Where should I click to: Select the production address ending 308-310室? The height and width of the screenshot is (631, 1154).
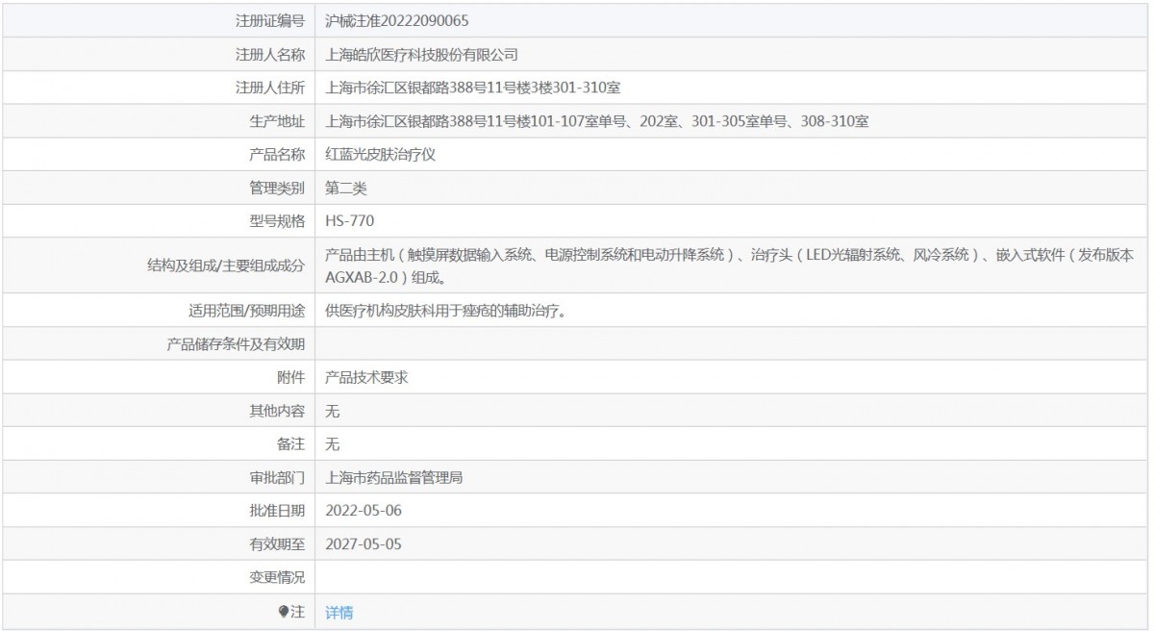[598, 121]
